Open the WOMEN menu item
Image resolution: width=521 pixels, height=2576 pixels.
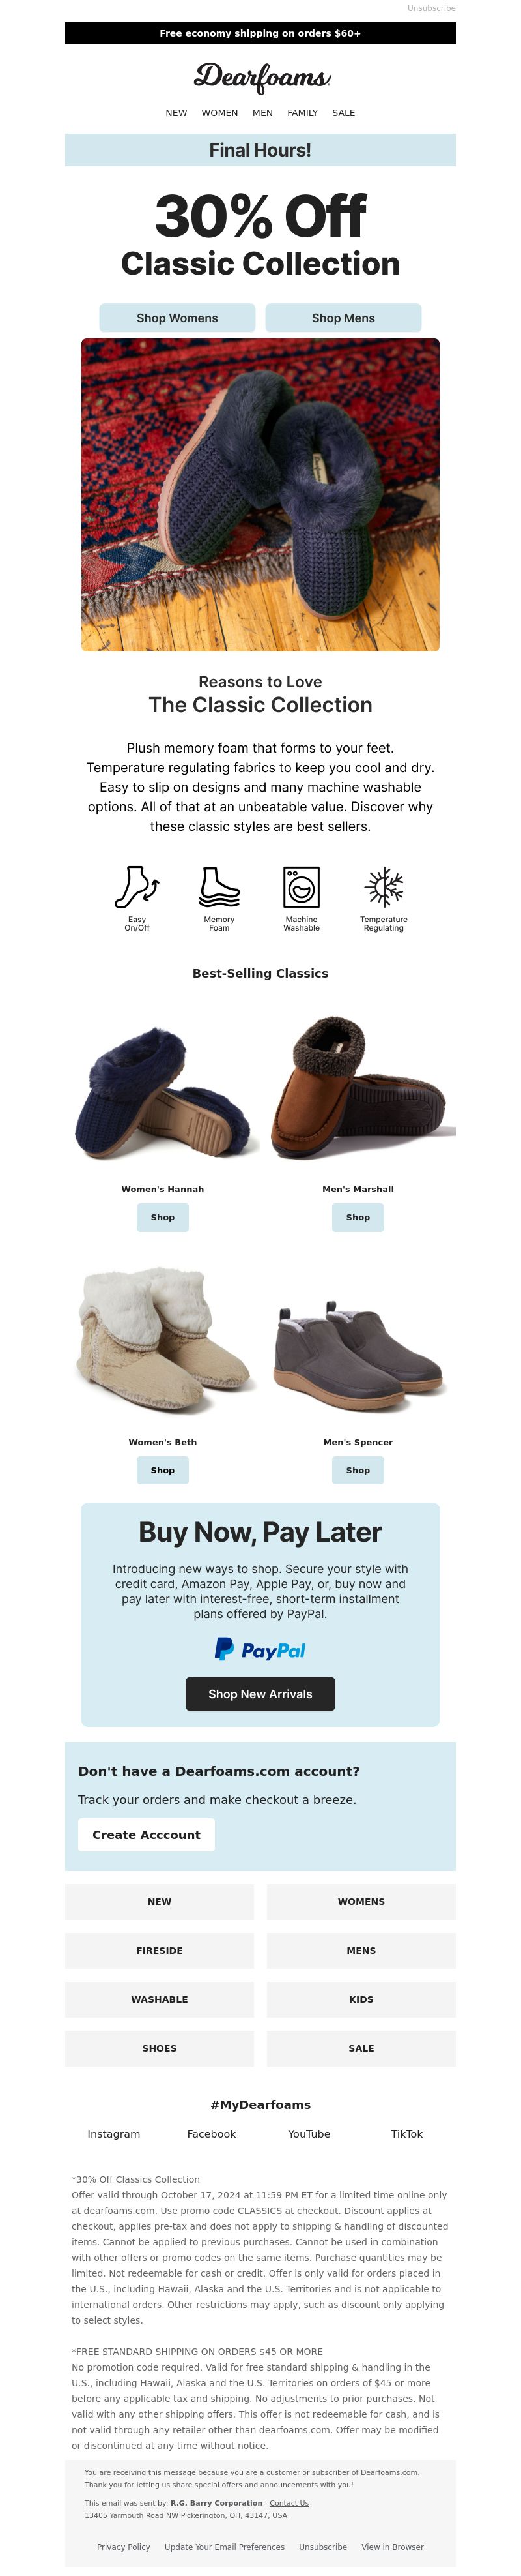219,113
